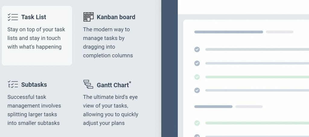Click the asterisk next to Gantt Chart

[x=130, y=83]
